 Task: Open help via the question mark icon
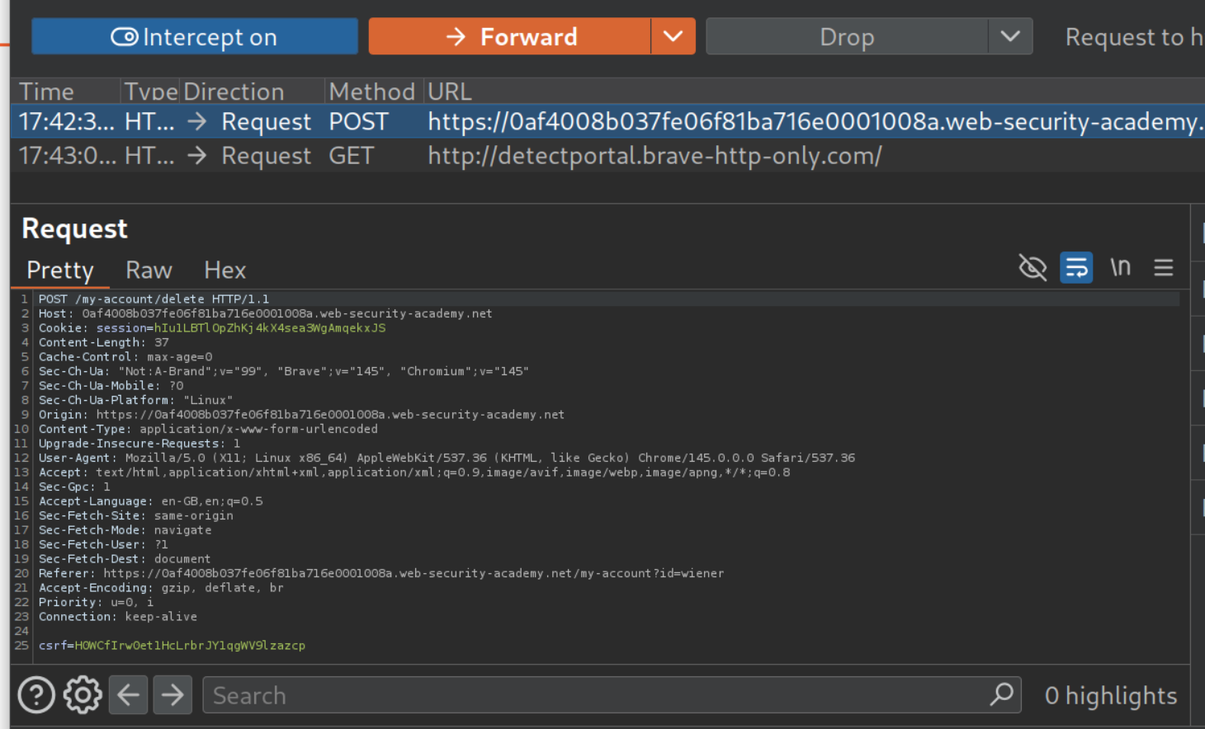point(36,695)
